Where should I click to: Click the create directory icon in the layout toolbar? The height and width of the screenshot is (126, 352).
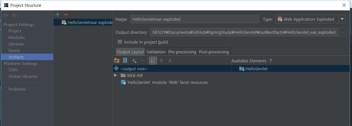pos(117,60)
